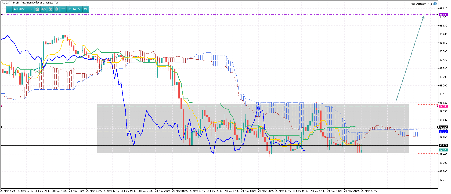Open the calendar icon in trade panel
This screenshot has width=451, height=194.
pyautogui.click(x=50, y=9)
